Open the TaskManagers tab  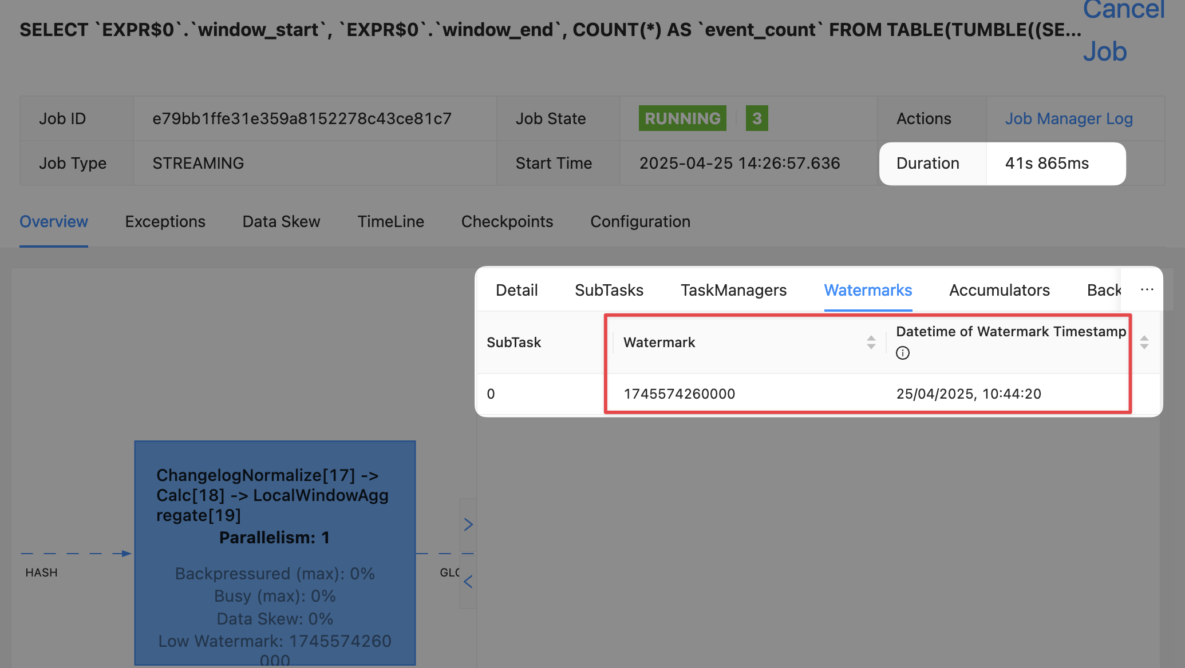pyautogui.click(x=733, y=290)
